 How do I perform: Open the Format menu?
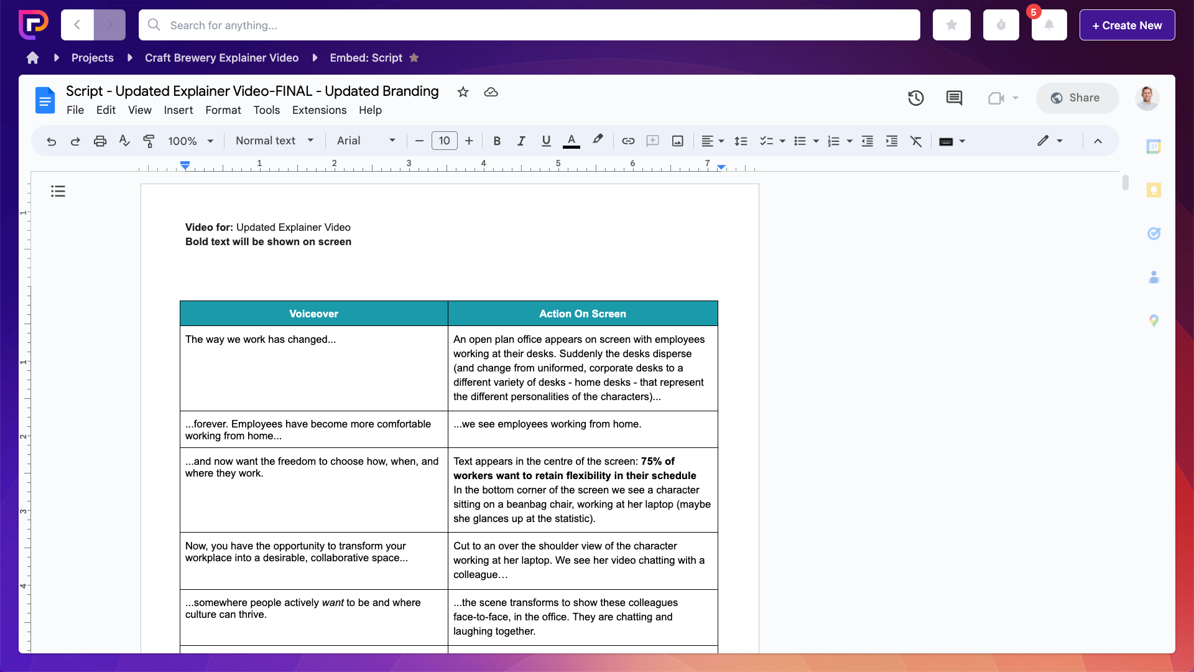(x=223, y=110)
